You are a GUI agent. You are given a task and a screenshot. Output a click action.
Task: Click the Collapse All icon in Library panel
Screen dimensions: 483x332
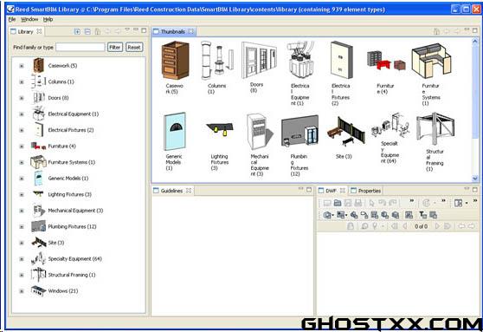87,31
